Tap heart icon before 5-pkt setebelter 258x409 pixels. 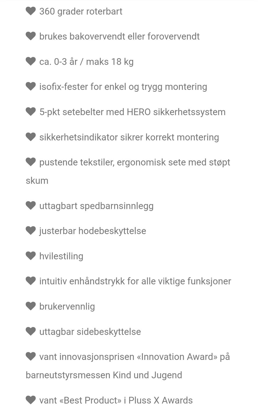[31, 112]
